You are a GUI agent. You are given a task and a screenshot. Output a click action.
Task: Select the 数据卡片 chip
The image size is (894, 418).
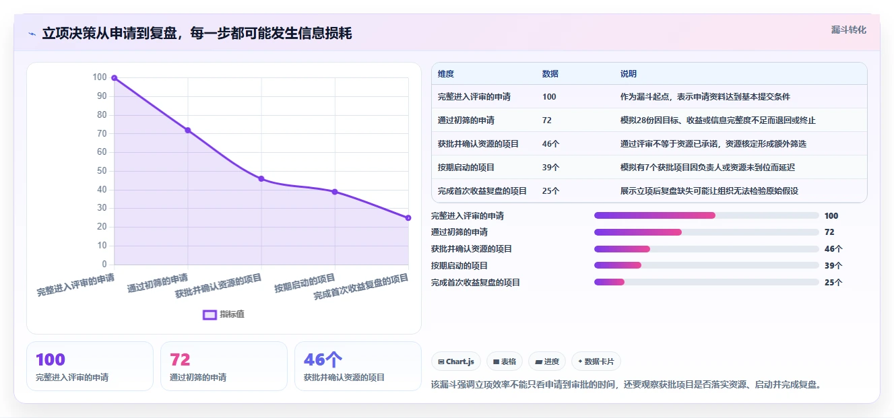click(x=596, y=361)
